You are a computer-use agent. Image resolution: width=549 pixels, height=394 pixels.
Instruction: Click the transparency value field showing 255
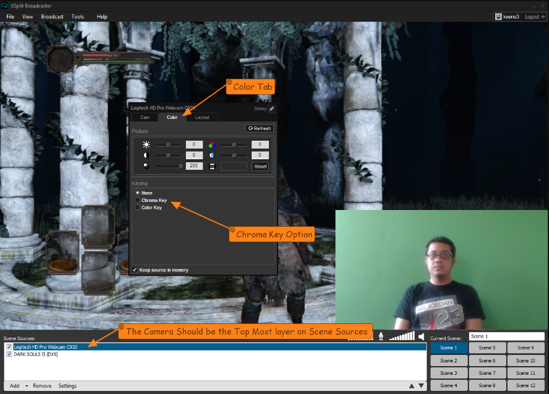pyautogui.click(x=194, y=166)
